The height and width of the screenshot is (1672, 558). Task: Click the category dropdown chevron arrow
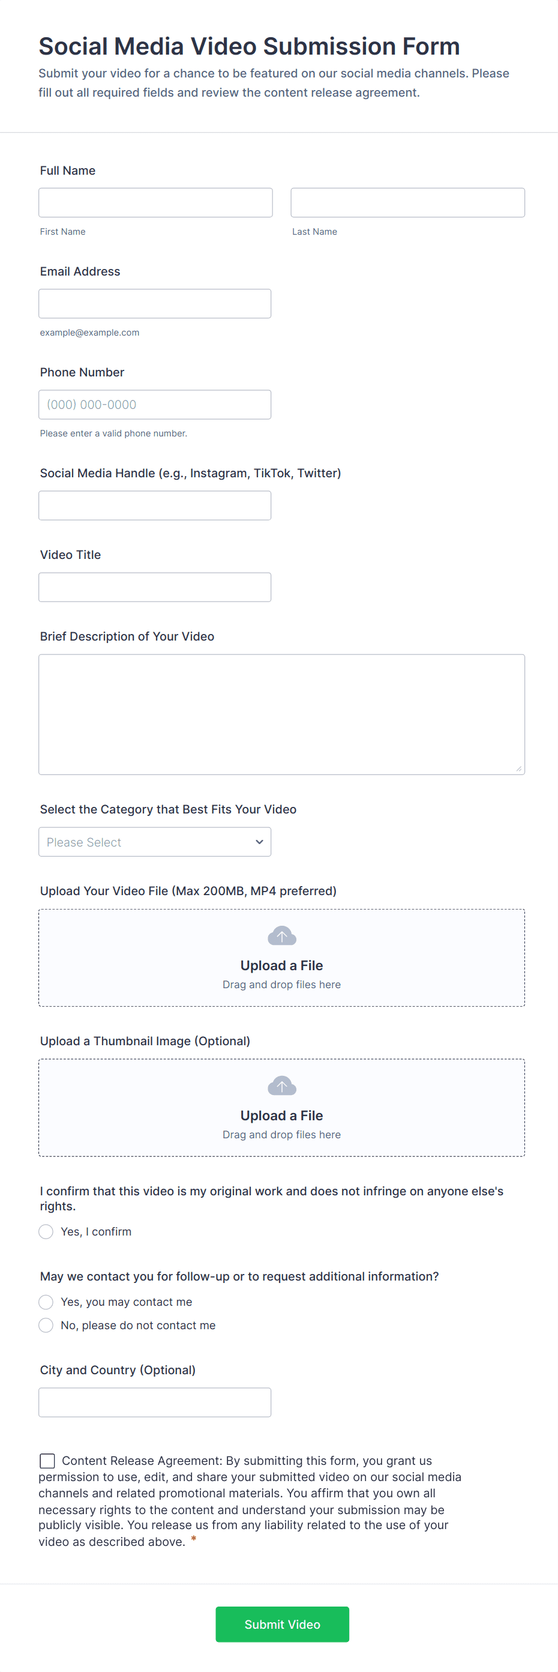point(259,842)
